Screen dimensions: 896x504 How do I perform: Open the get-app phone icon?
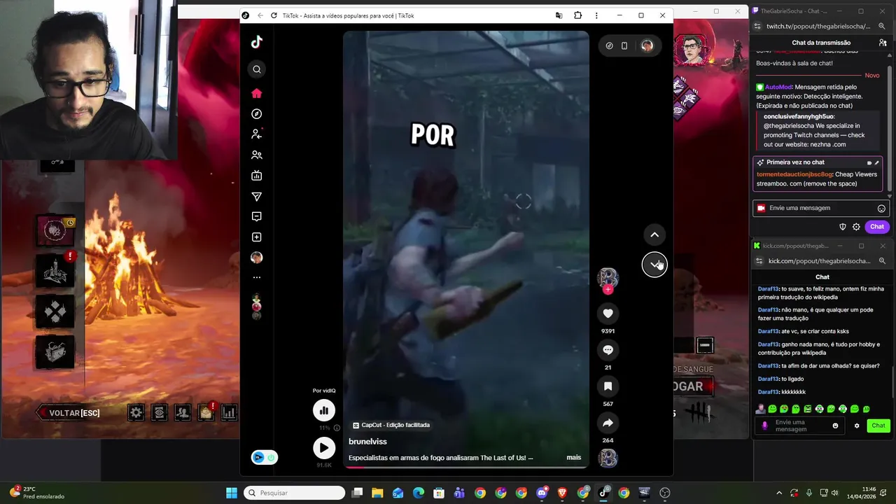pos(624,45)
